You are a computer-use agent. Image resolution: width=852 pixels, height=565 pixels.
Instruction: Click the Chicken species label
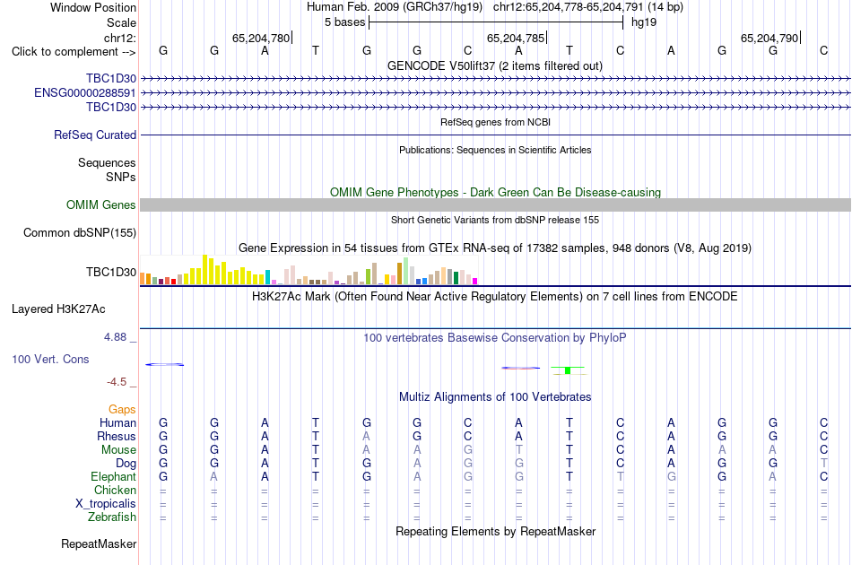115,490
